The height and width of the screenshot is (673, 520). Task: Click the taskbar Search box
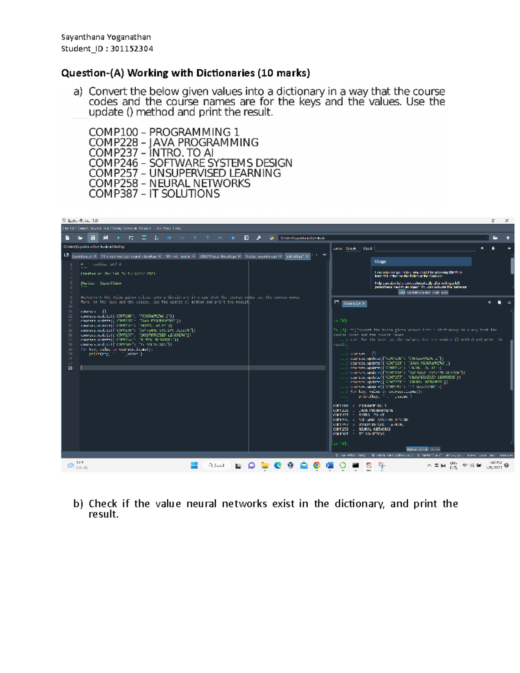point(216,465)
